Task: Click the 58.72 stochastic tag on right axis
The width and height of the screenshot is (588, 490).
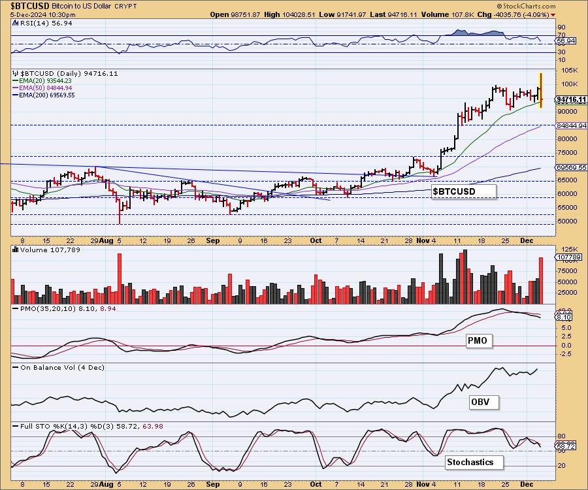Action: point(566,446)
